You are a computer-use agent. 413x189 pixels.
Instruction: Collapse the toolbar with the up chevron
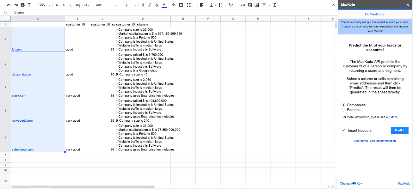click(x=333, y=5)
